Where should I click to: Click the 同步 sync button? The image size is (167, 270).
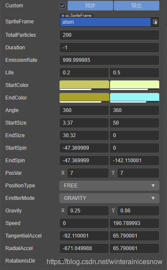point(90,6)
